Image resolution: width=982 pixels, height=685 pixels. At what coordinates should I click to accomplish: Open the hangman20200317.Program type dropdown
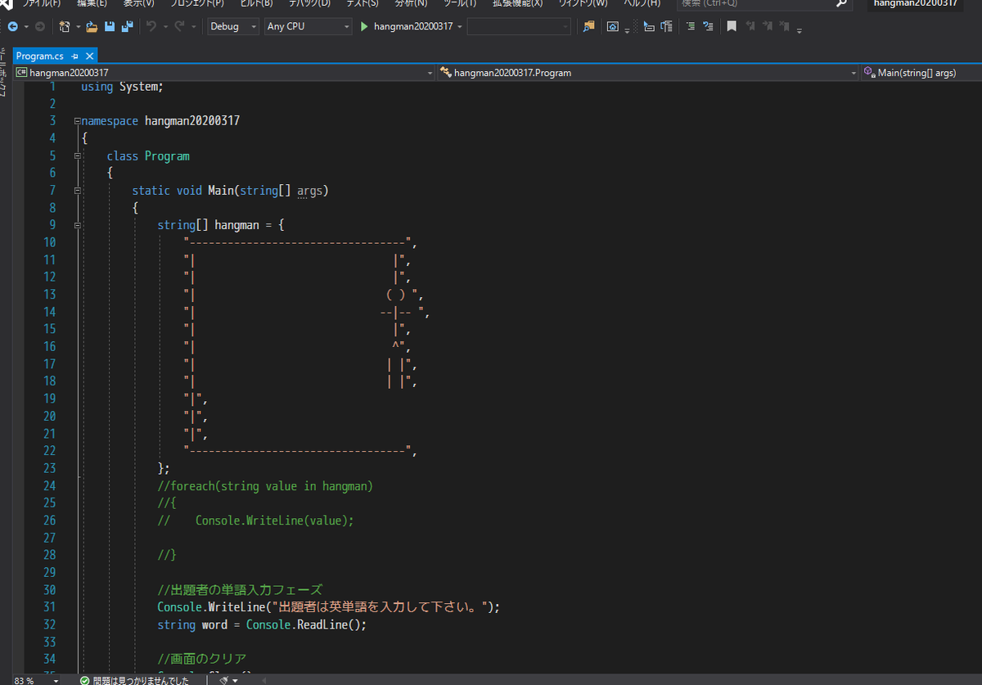click(x=646, y=73)
